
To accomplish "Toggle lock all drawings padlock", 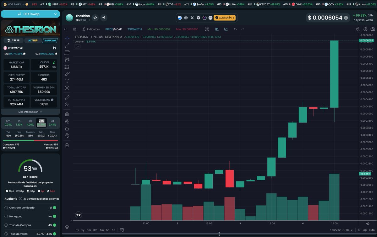I will click(x=67, y=129).
